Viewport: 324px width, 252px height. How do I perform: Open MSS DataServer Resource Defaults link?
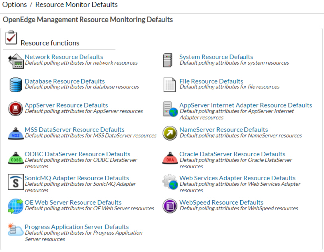coord(75,130)
